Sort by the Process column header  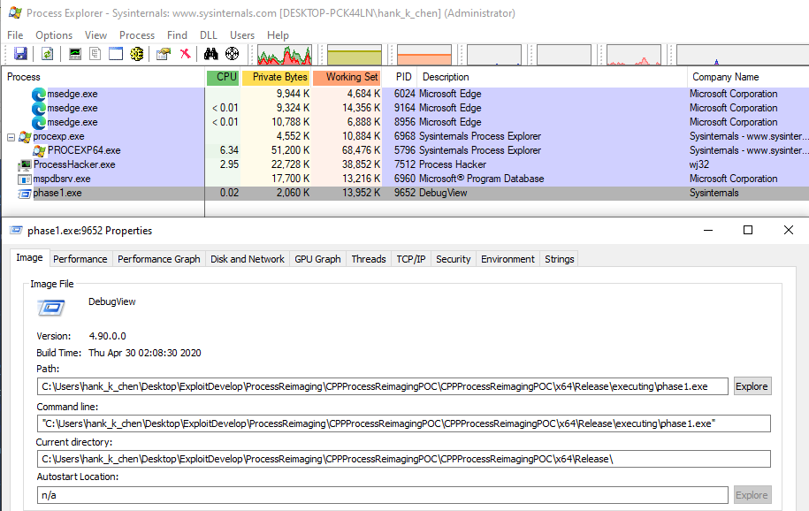click(x=103, y=77)
